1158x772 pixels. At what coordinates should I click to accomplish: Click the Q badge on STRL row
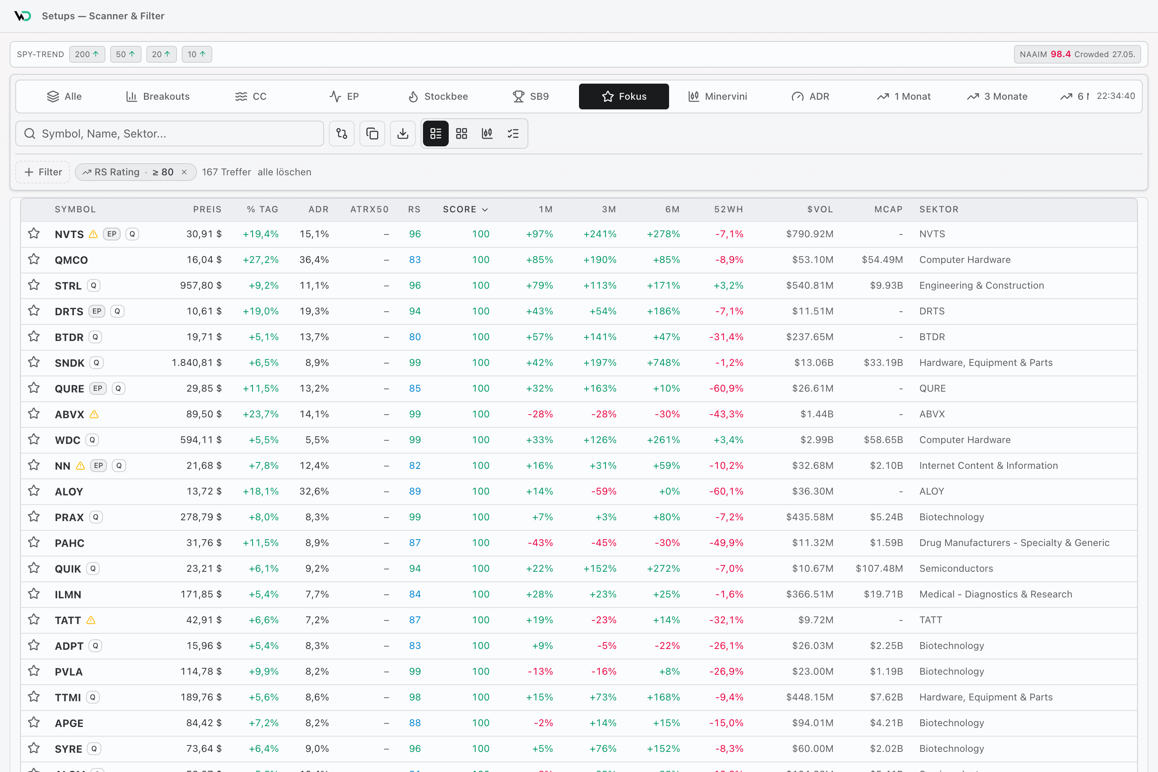[x=94, y=285]
